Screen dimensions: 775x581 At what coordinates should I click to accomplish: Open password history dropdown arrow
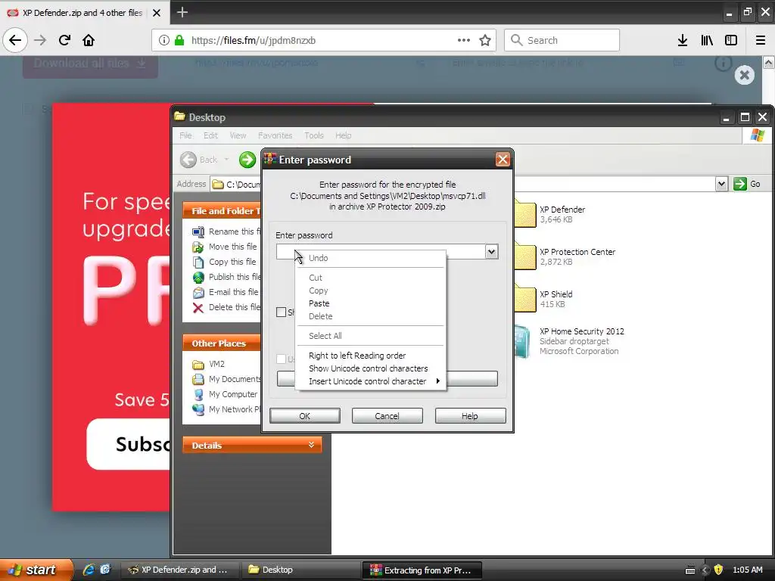[491, 251]
